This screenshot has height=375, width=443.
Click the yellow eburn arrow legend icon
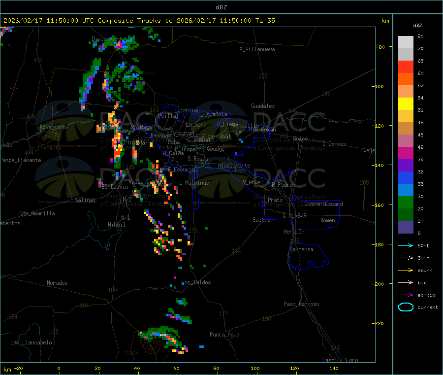pos(406,271)
